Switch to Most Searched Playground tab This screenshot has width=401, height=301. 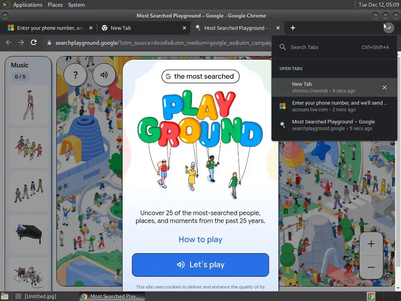[x=237, y=28]
